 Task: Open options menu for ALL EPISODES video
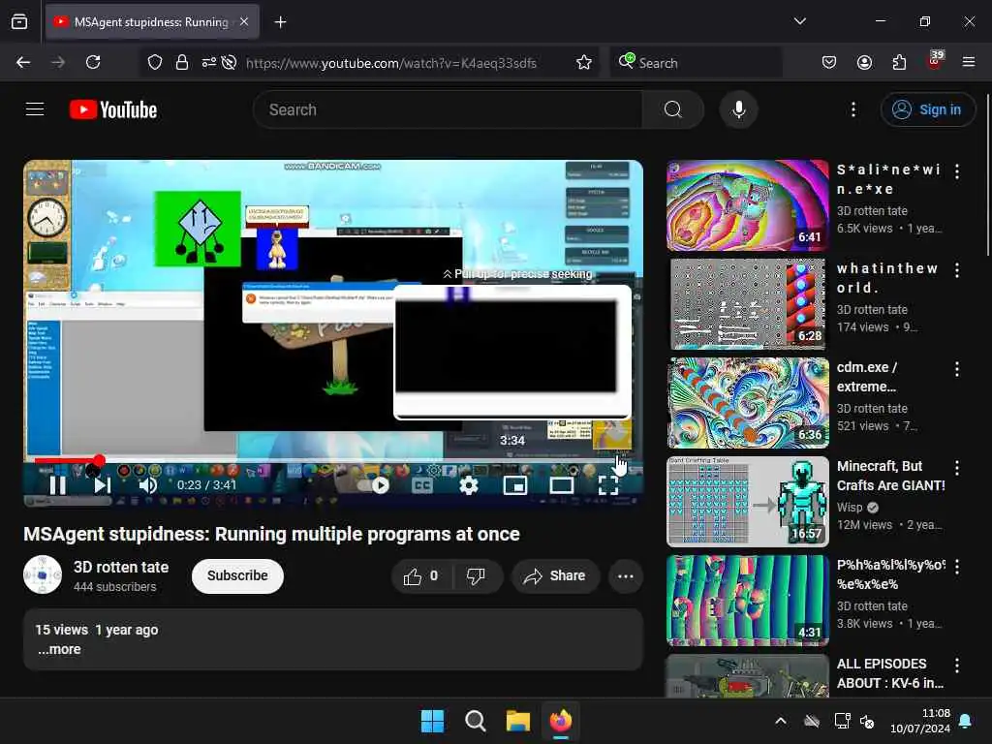957,665
